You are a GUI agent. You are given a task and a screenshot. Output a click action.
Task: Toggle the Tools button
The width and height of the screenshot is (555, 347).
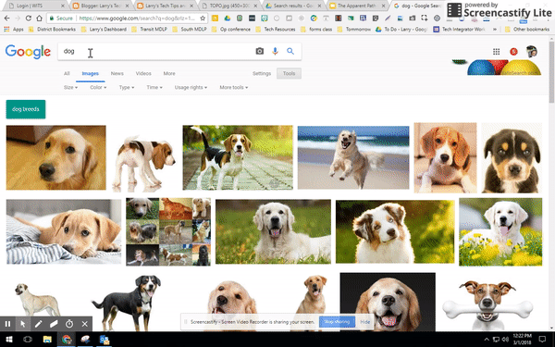click(289, 74)
